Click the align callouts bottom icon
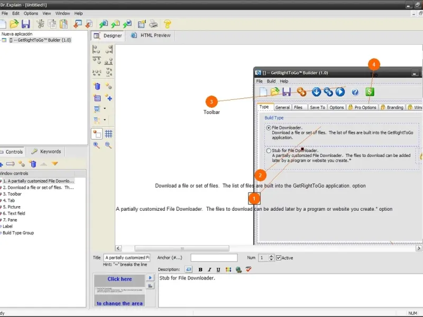 coord(109,61)
